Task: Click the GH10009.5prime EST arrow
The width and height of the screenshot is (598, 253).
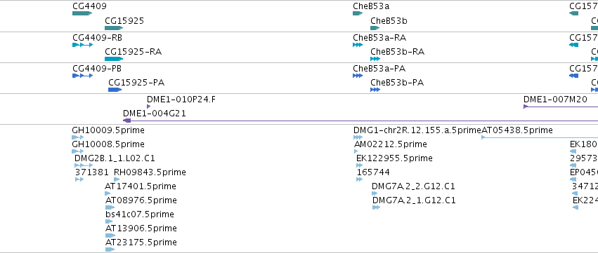Action: click(x=78, y=137)
